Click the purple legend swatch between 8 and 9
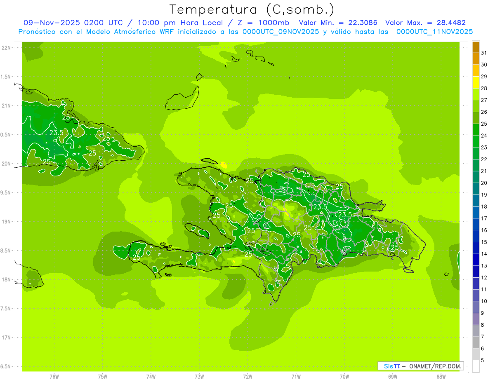Screen dimensions: 495x382 [x=476, y=319]
